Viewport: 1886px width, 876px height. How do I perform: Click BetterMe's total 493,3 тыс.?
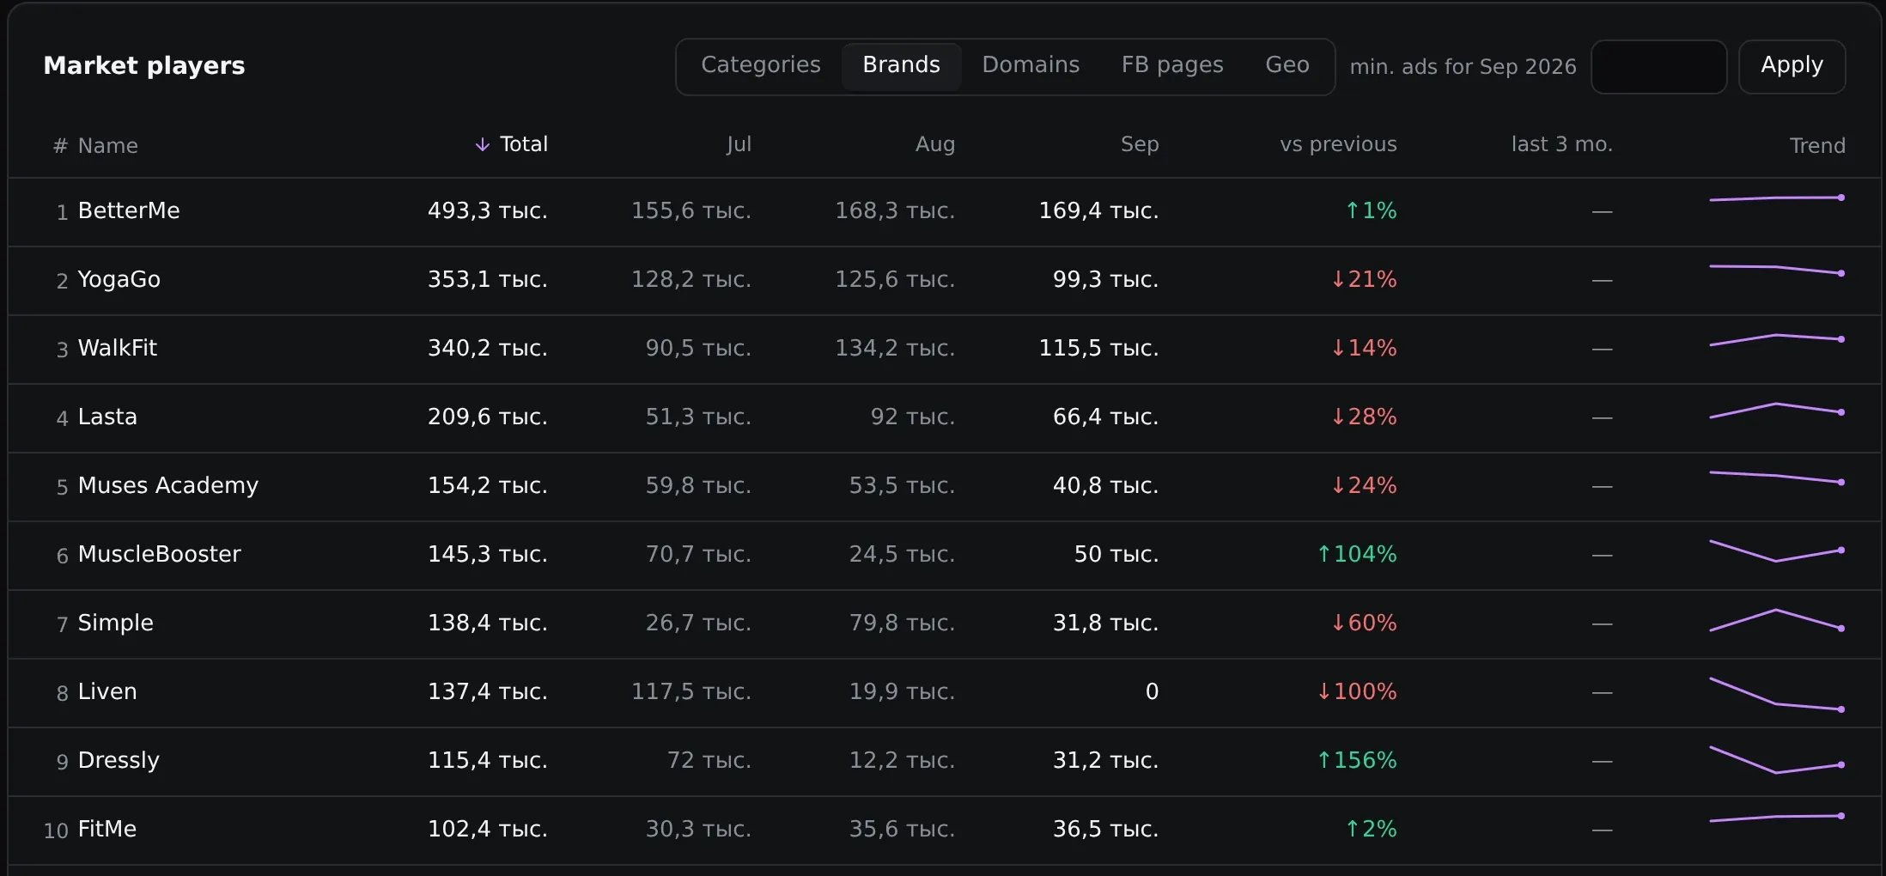[488, 210]
